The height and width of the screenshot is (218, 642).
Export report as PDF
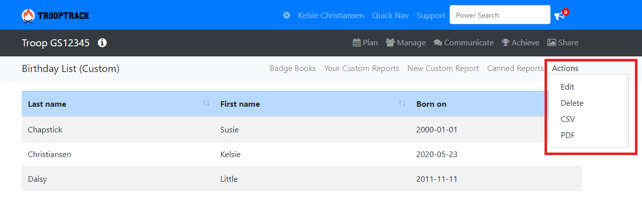click(568, 135)
